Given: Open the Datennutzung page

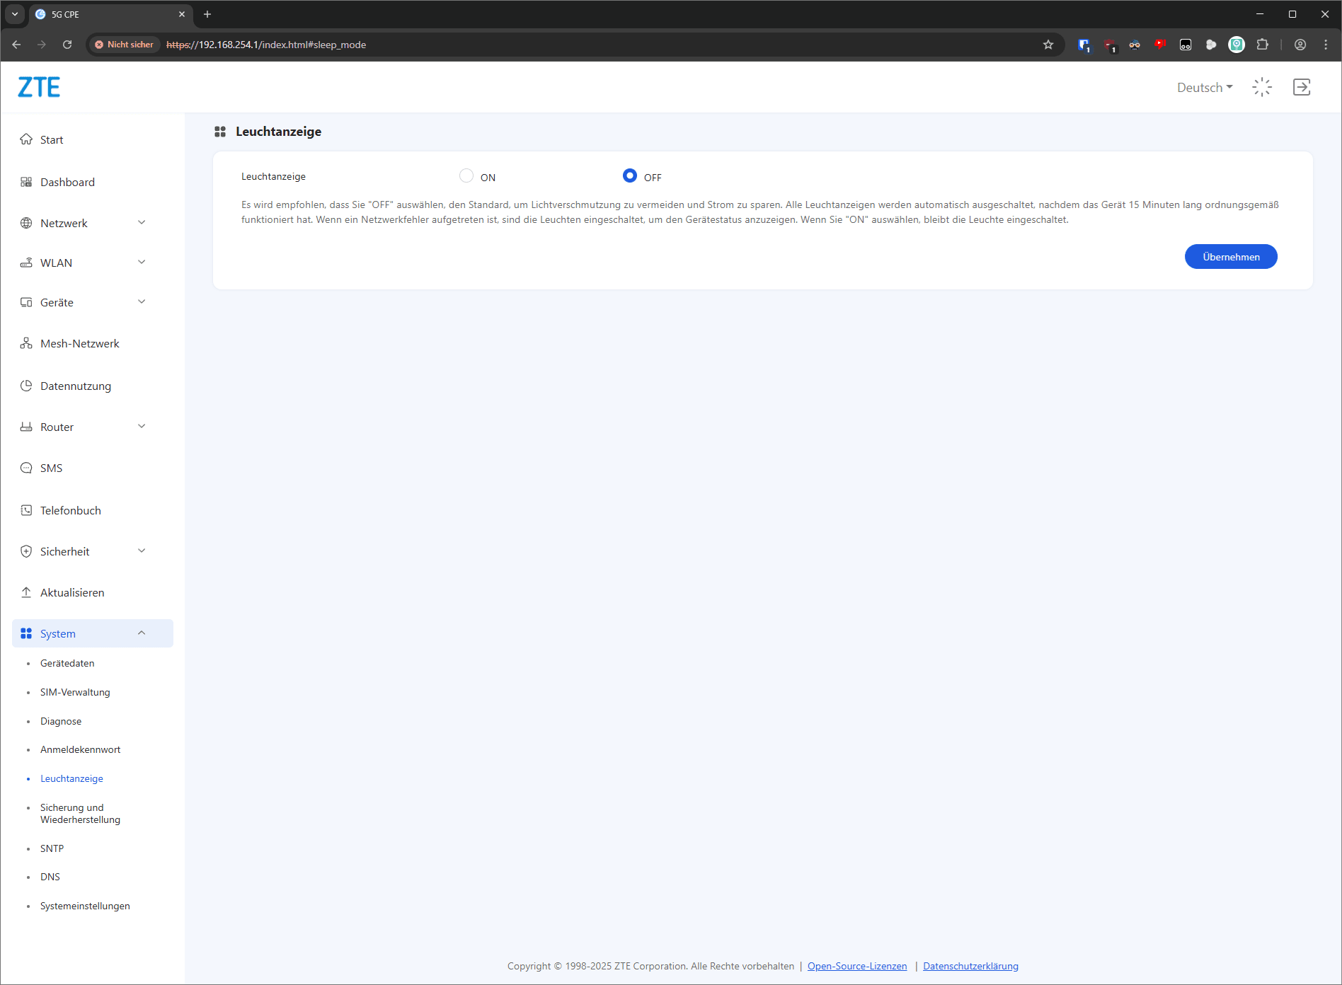Looking at the screenshot, I should (x=75, y=386).
